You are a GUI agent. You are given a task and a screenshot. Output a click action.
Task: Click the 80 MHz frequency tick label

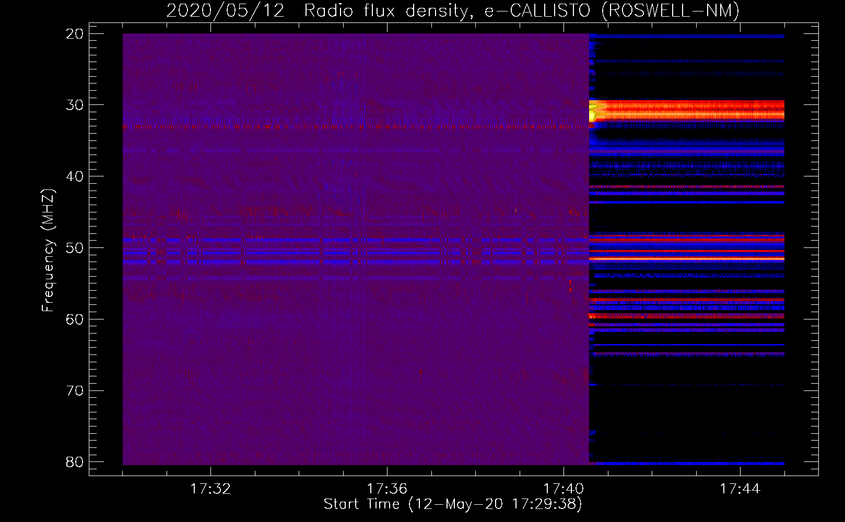point(75,462)
